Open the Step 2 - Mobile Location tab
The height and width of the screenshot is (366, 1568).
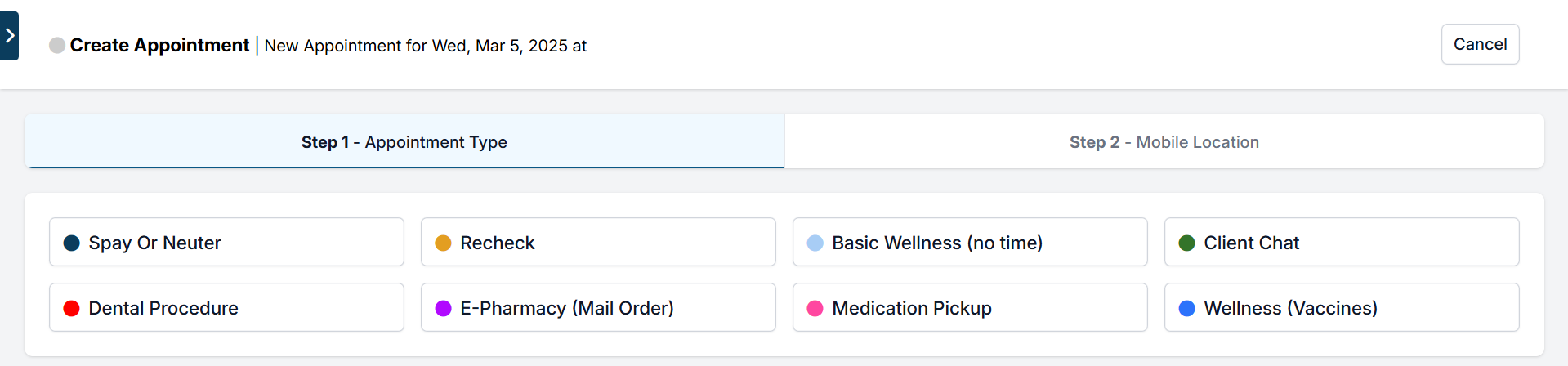pyautogui.click(x=1164, y=142)
